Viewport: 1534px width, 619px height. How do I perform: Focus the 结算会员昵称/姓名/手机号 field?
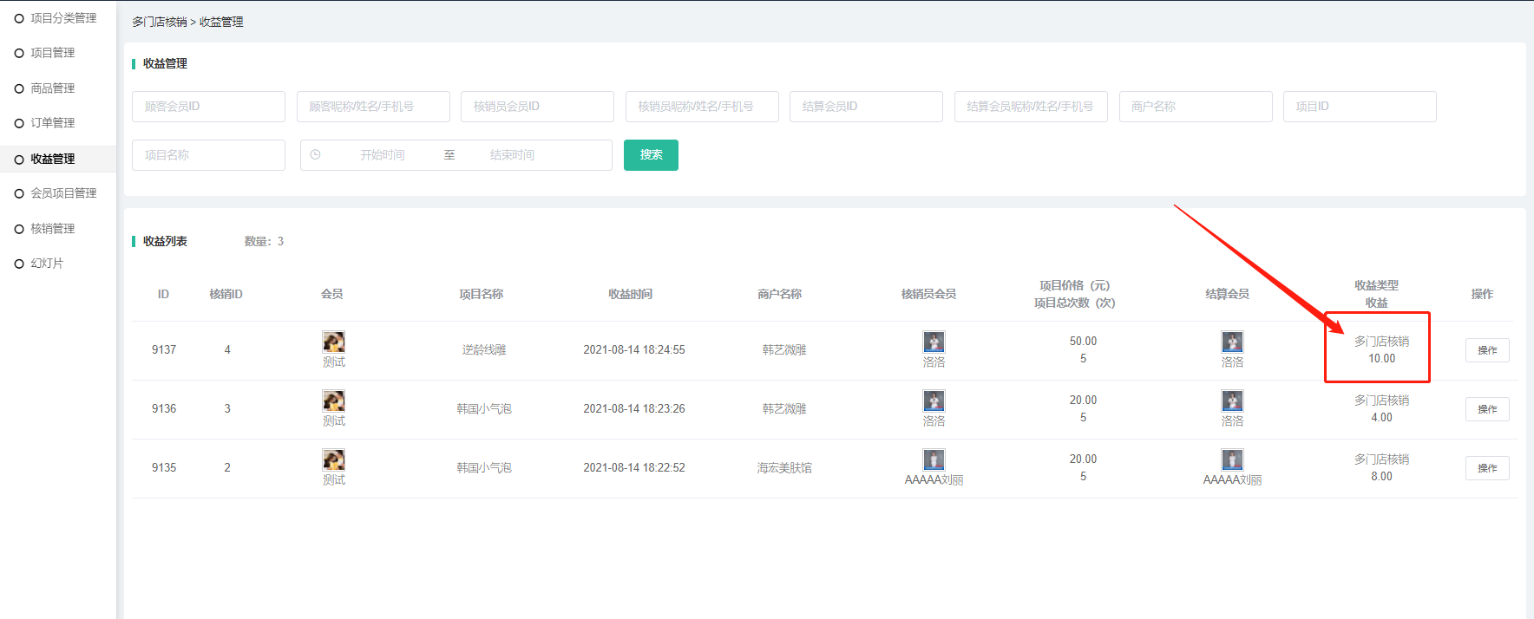[1031, 107]
